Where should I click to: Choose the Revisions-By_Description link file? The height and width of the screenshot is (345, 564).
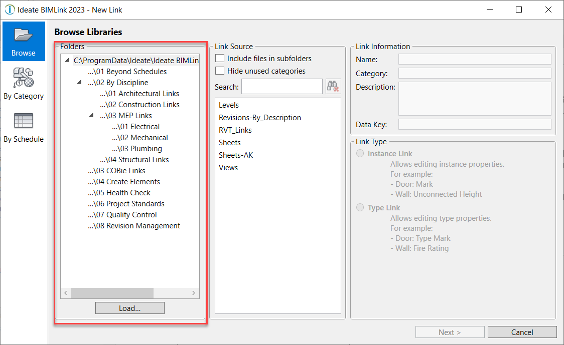point(260,117)
